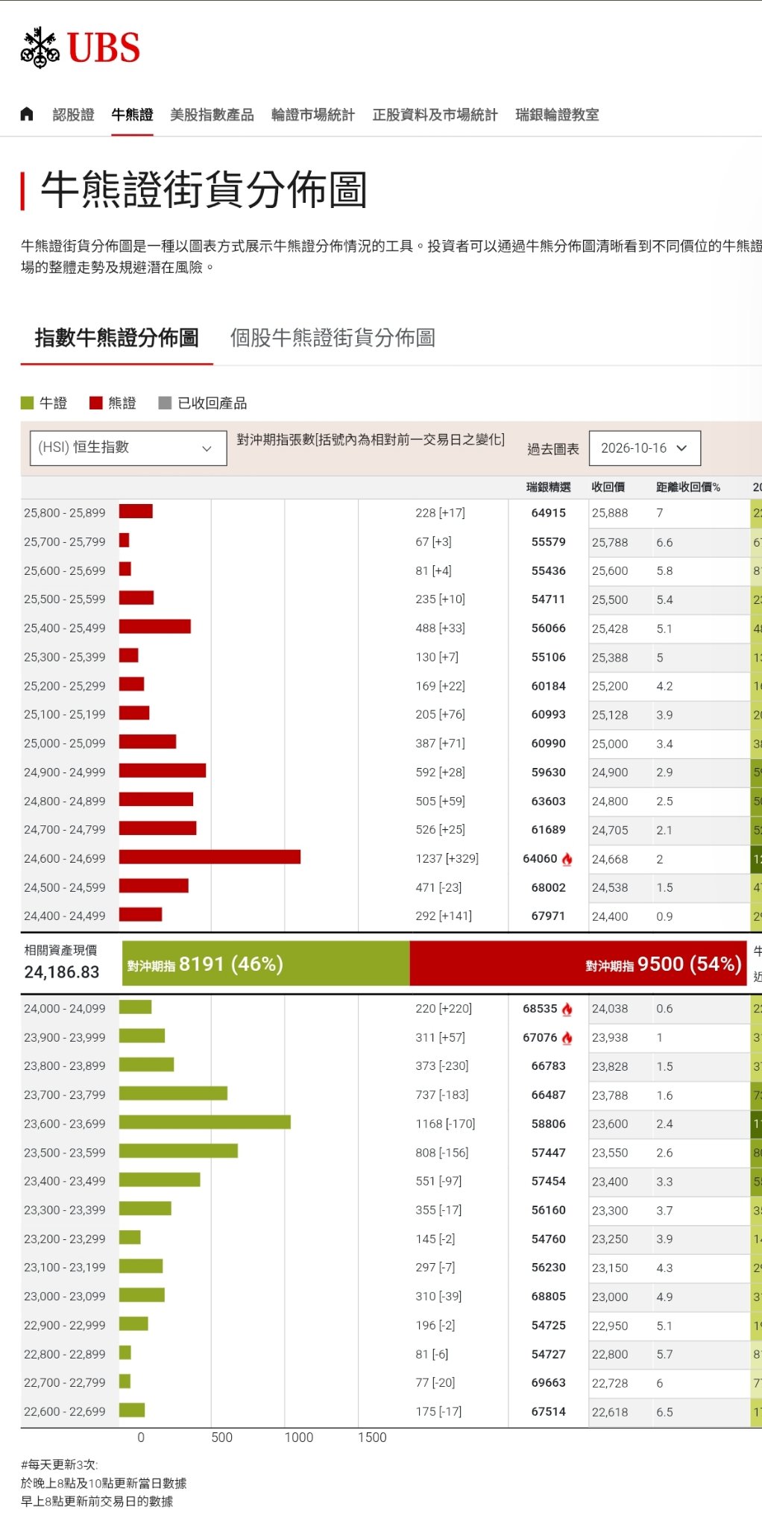Image resolution: width=762 pixels, height=1527 pixels.
Task: Click 過去圖表 label
Action: 553,449
